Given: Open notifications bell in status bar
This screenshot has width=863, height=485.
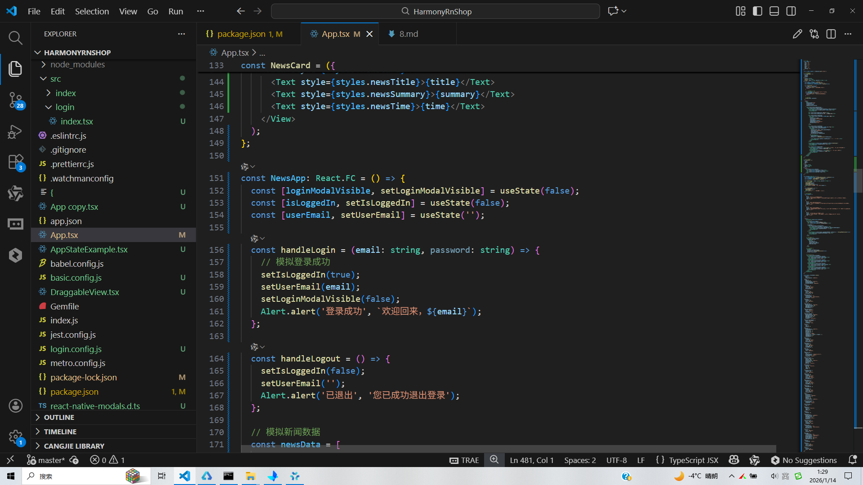Looking at the screenshot, I should [852, 460].
